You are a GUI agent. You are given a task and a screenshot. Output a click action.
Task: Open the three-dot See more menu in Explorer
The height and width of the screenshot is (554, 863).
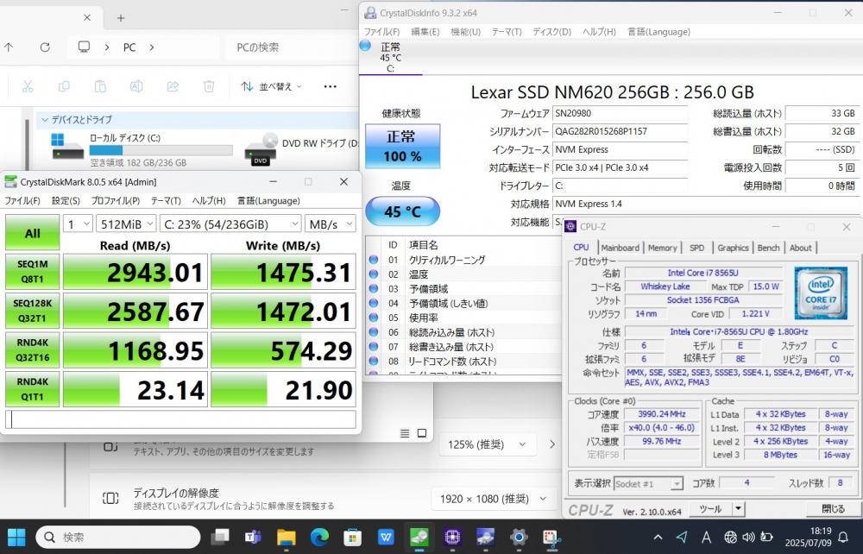click(x=331, y=86)
